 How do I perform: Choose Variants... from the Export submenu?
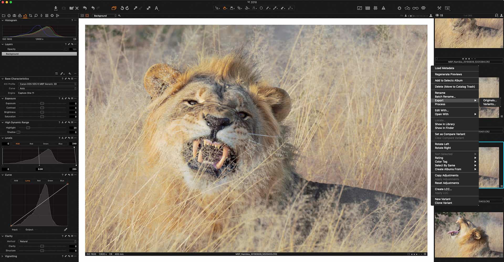click(x=489, y=104)
